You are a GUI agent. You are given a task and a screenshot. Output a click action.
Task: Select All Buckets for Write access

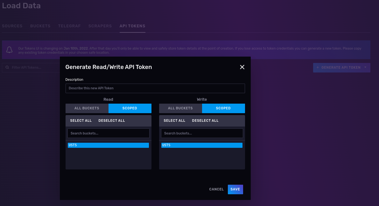click(x=180, y=108)
